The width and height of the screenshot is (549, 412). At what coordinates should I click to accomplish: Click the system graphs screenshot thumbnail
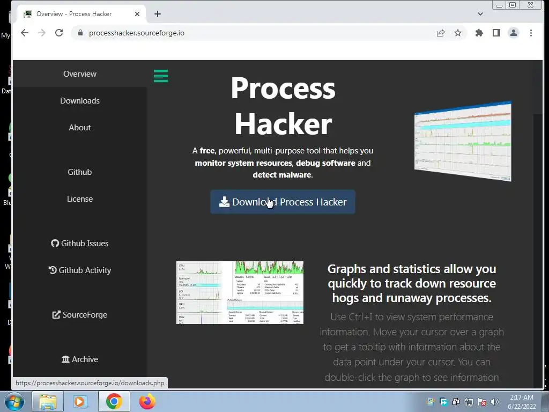point(240,292)
